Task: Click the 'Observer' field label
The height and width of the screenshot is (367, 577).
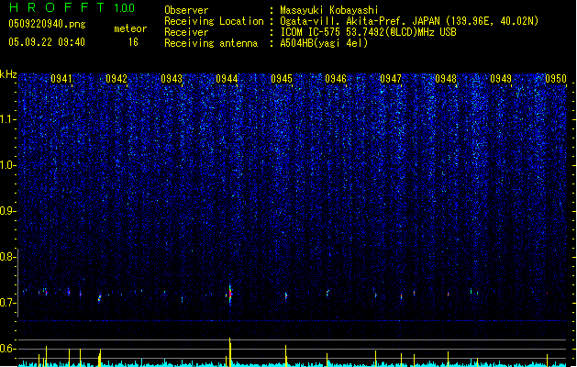Action: pyautogui.click(x=186, y=10)
